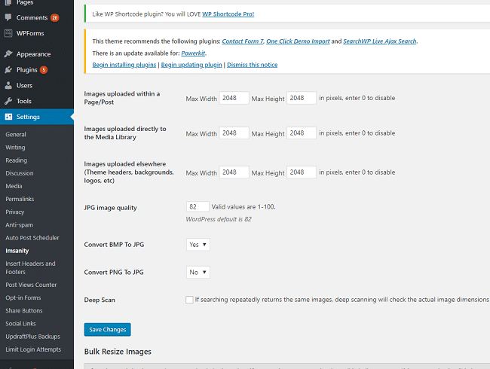Open the Convert BMP To JPG dropdown
Screen dimensions: 490x369
tap(198, 245)
